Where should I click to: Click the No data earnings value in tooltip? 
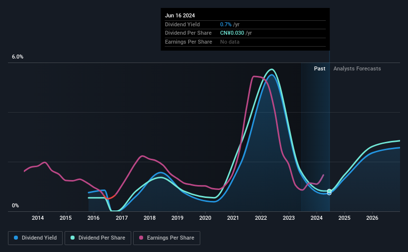tap(230, 42)
